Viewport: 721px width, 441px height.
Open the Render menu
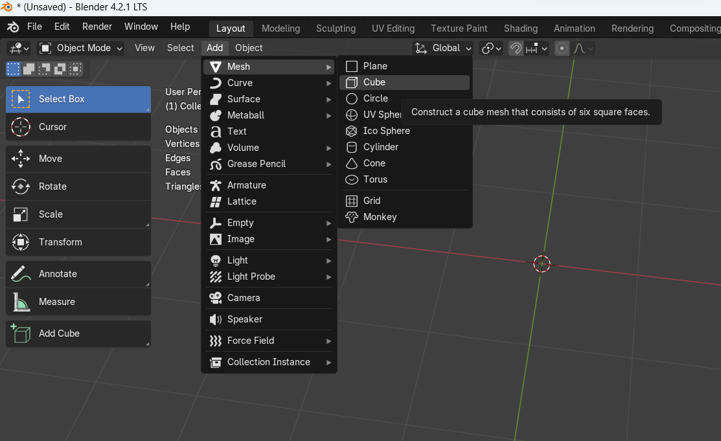(97, 27)
